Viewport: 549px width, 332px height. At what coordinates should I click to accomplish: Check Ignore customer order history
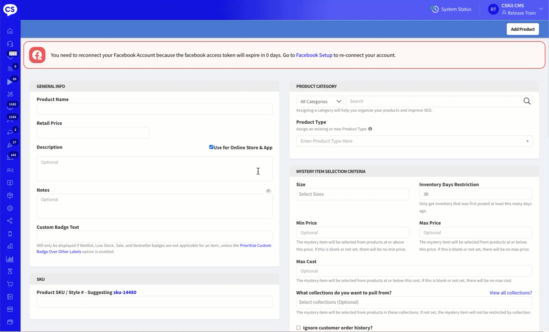(298, 328)
